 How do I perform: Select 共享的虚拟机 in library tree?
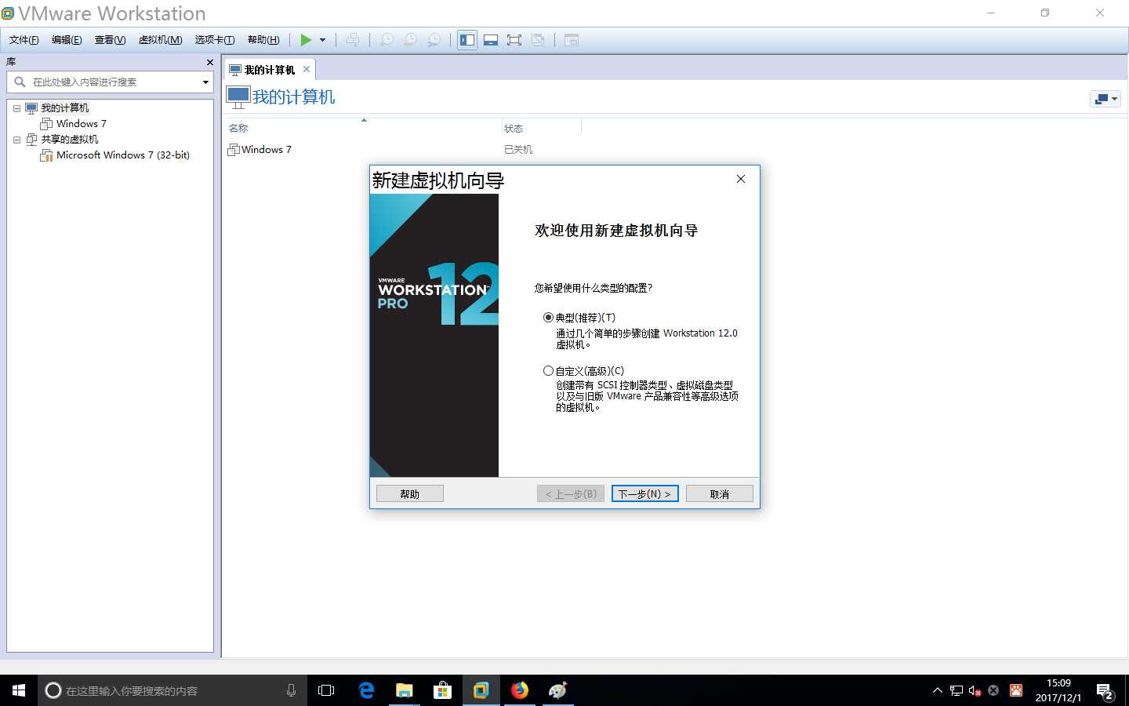(69, 140)
